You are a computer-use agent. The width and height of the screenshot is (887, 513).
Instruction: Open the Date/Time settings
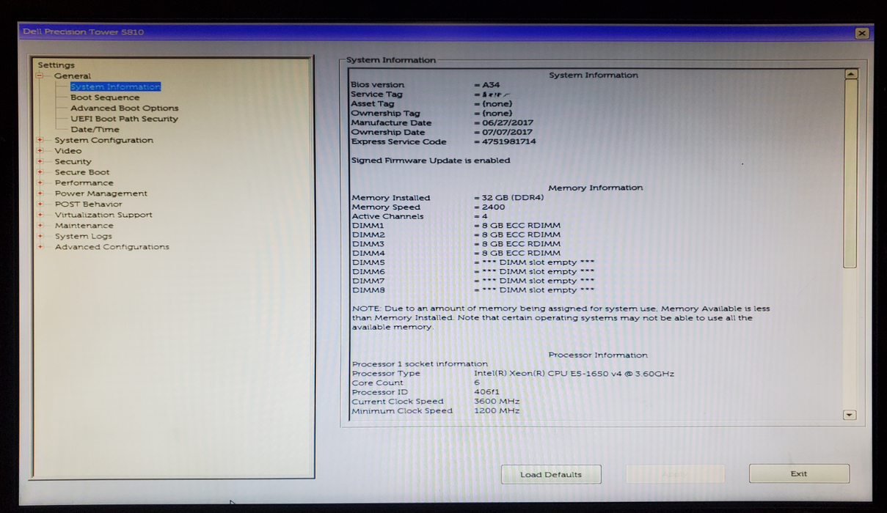pos(95,129)
